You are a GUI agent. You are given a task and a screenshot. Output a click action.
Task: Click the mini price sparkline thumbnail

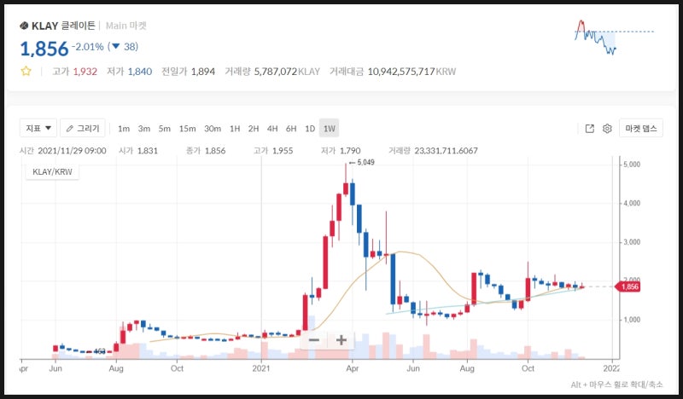click(x=614, y=37)
